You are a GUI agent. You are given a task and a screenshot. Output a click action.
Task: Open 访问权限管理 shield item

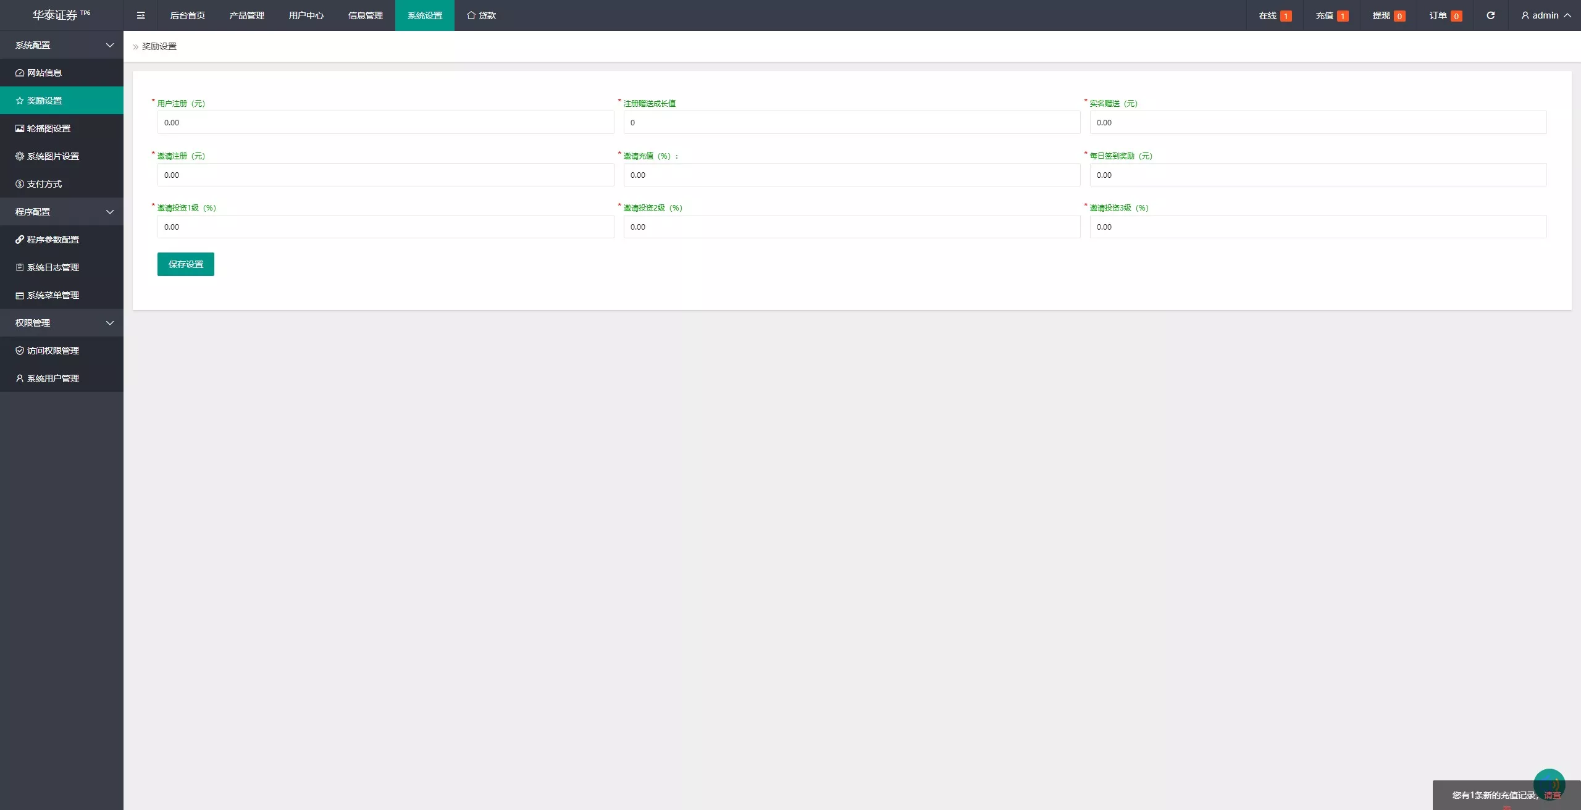point(62,351)
